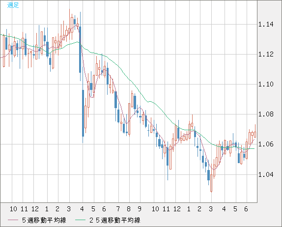Click the 1.04 price axis label
The width and height of the screenshot is (282, 227).
[266, 174]
